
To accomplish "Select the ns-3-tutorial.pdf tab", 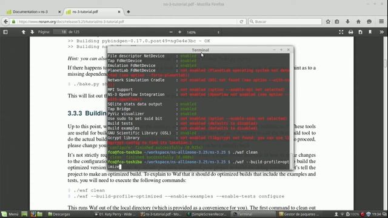I will [x=90, y=12].
